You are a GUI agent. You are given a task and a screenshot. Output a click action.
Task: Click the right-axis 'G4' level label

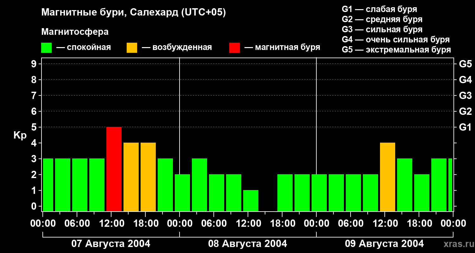pos(465,80)
